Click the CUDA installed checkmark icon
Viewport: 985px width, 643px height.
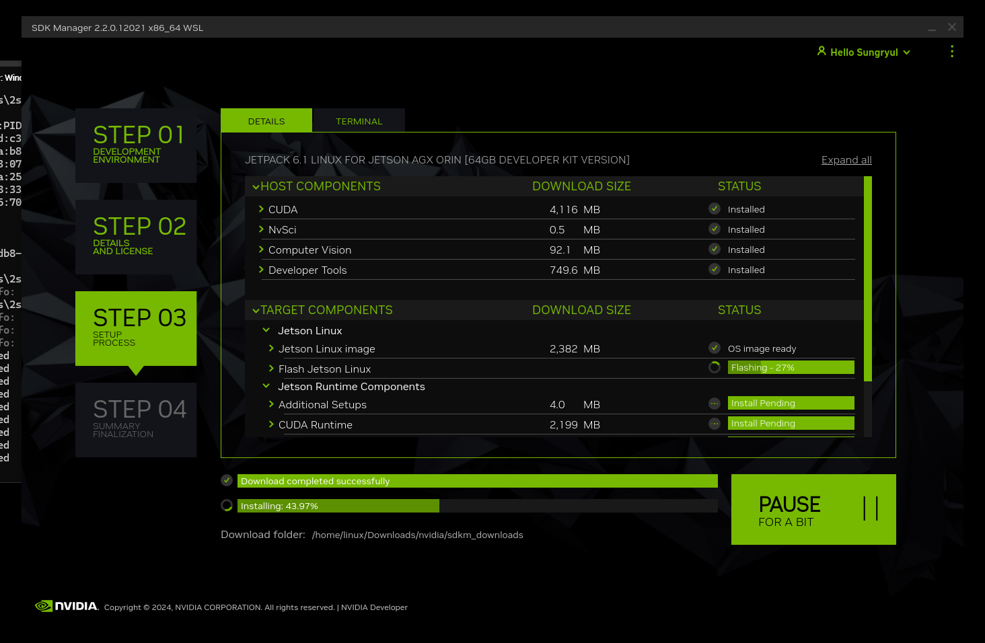pyautogui.click(x=715, y=209)
